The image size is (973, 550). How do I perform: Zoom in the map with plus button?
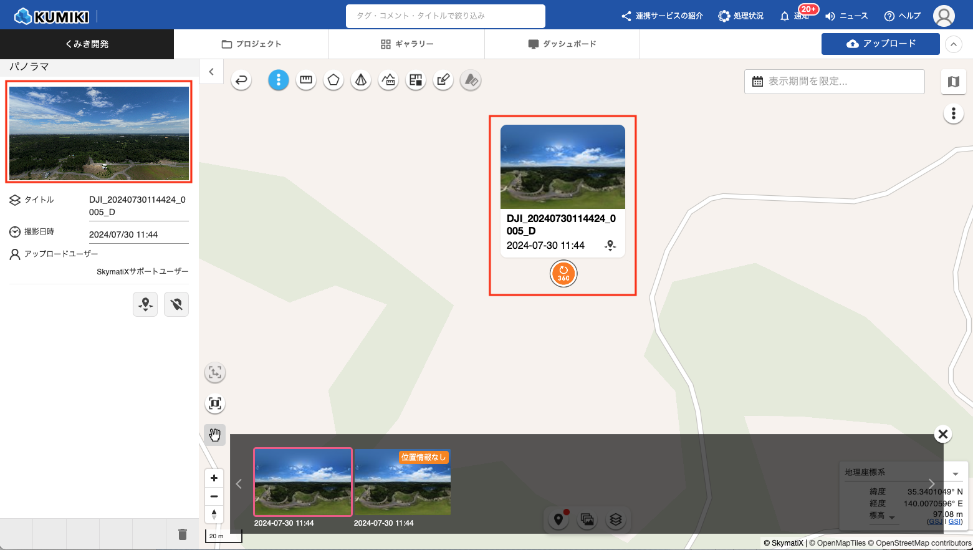(x=214, y=478)
